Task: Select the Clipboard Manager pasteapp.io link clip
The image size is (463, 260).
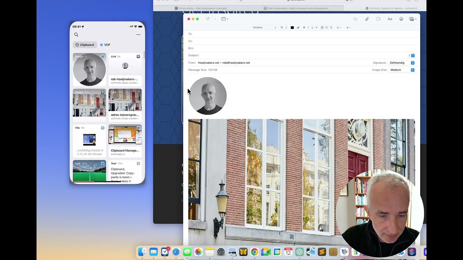Action: pyautogui.click(x=125, y=141)
